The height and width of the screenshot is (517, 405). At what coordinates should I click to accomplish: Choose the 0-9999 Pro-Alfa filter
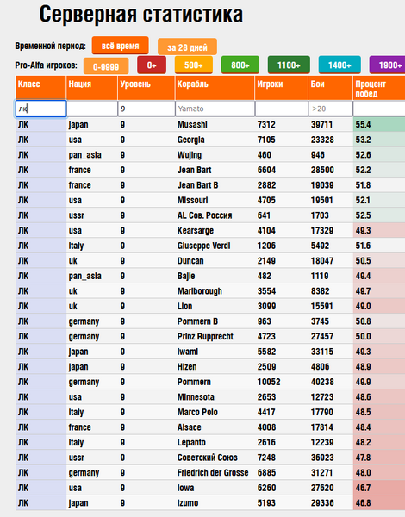(106, 66)
